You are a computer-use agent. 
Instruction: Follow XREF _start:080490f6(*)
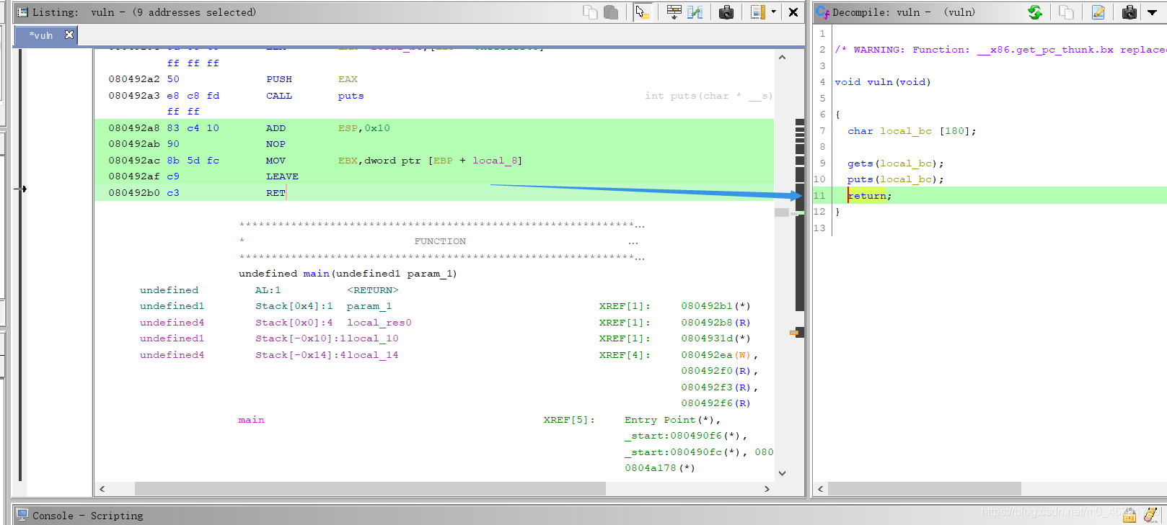tap(682, 436)
